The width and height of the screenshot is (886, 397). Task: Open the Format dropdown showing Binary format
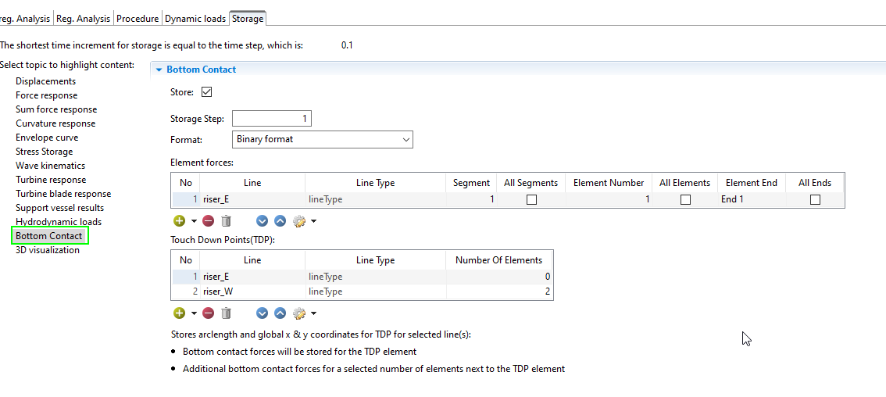(323, 139)
